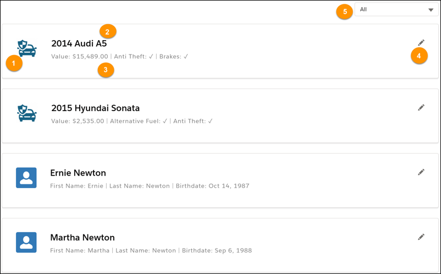Screen dimensions: 441x274
Task: Click Ernie Newton's contact avatar icon
Action: coord(26,178)
